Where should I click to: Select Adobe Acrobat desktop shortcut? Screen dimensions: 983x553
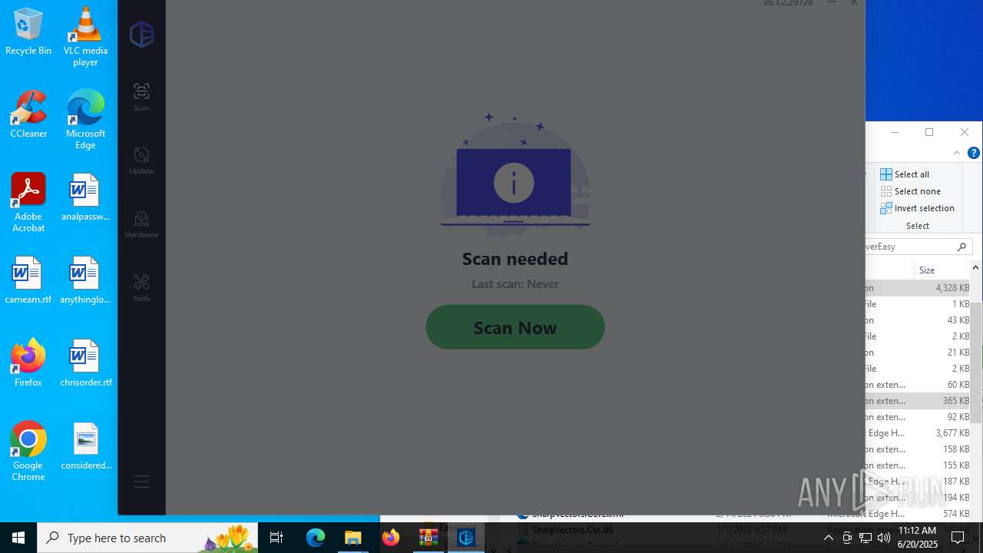click(28, 203)
